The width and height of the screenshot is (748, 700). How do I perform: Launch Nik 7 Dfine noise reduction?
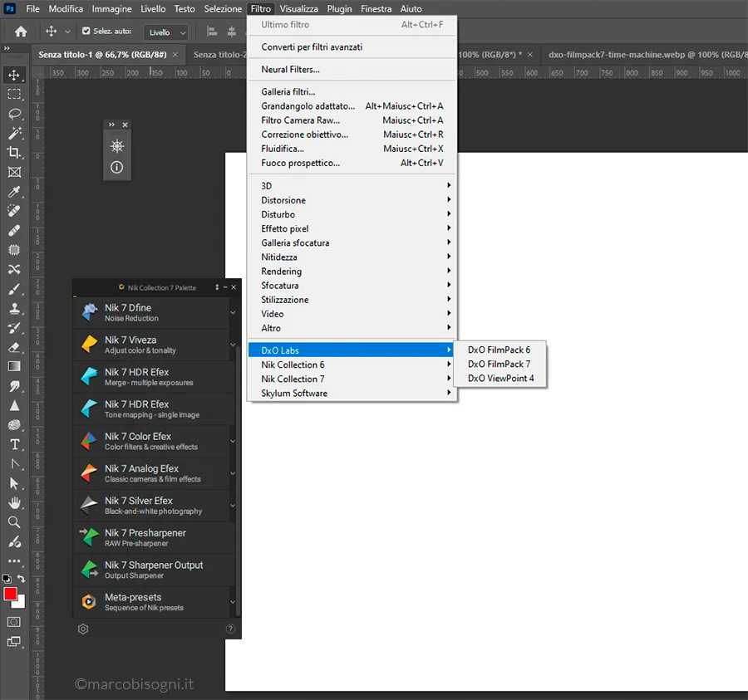[x=152, y=312]
